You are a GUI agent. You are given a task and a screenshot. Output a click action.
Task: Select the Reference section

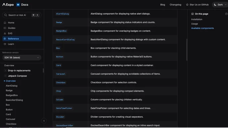(22, 39)
